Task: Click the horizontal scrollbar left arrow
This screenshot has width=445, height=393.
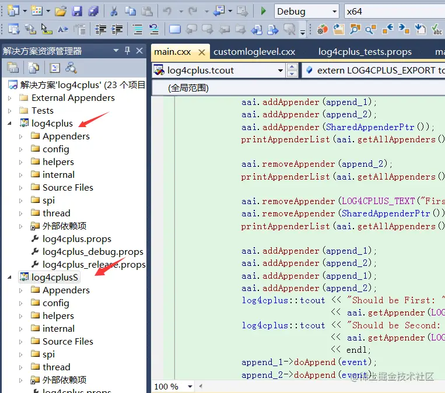Action: point(201,386)
